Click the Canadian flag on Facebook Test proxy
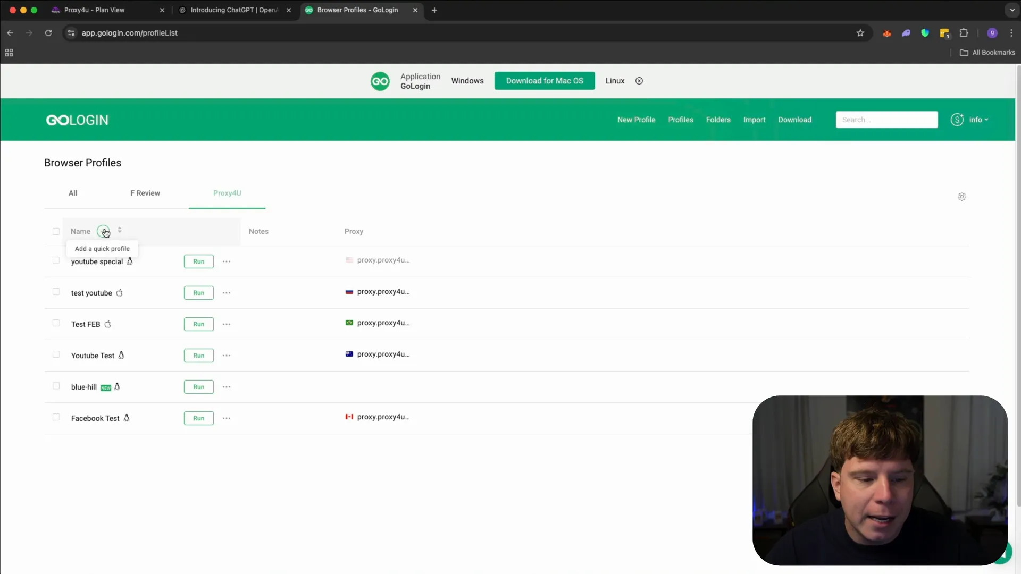This screenshot has height=574, width=1021. point(349,417)
